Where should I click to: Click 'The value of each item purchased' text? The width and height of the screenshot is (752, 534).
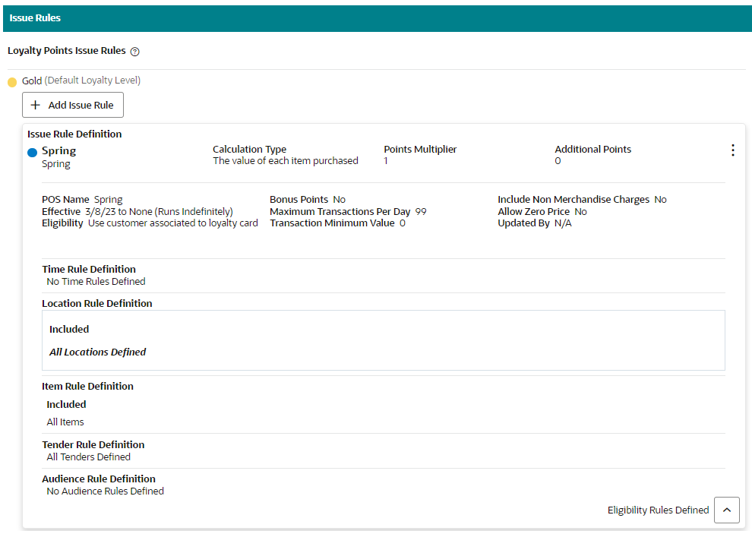(286, 161)
